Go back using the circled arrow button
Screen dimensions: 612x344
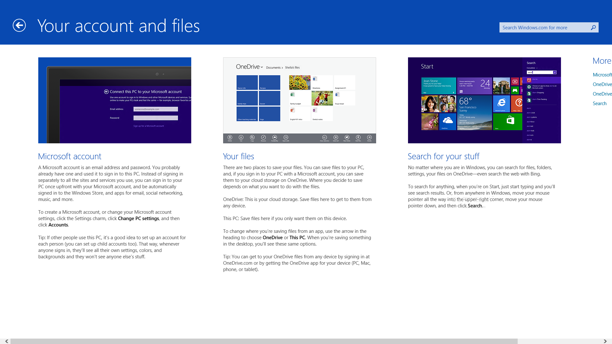click(x=19, y=25)
